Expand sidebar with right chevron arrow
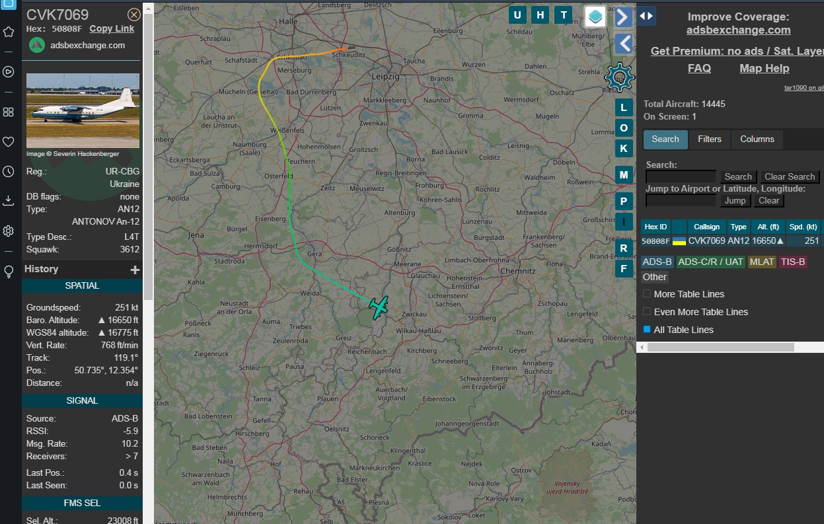824x524 pixels. pos(622,17)
